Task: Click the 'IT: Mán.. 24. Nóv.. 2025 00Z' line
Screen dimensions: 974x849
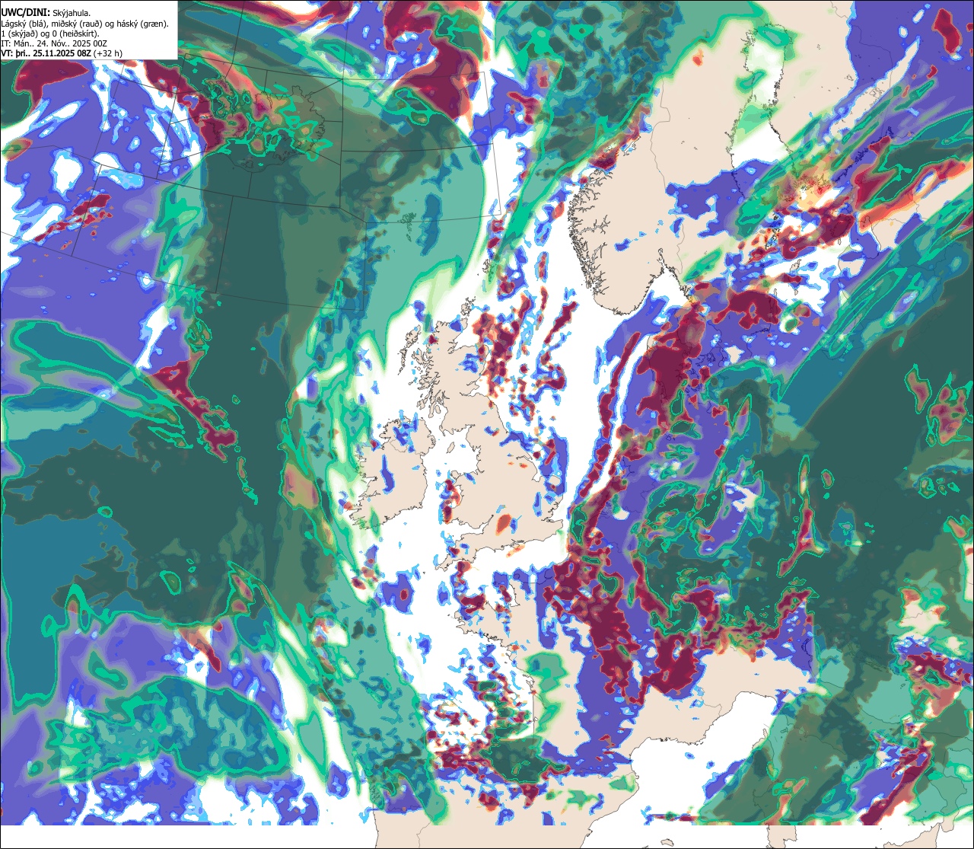Action: click(54, 43)
